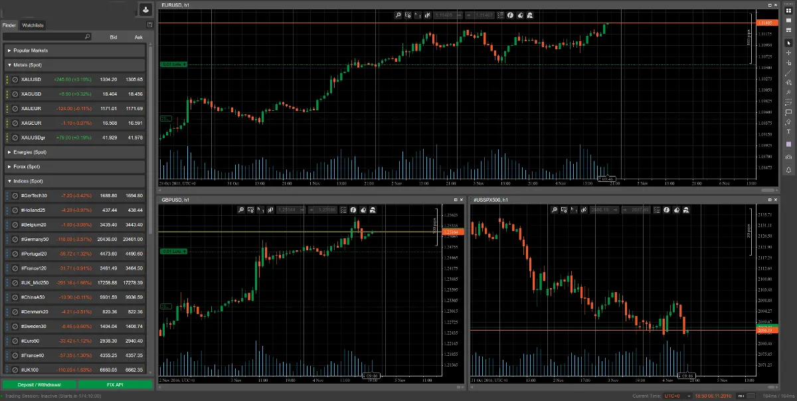Click the #Euro50 row

point(74,341)
